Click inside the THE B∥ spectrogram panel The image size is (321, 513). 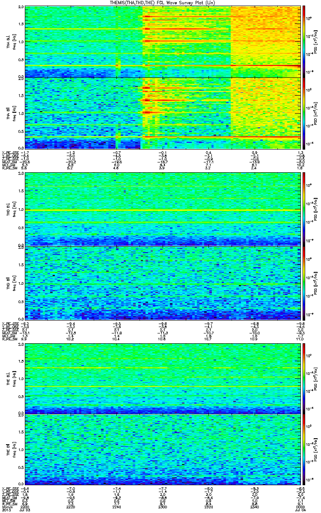click(163, 449)
